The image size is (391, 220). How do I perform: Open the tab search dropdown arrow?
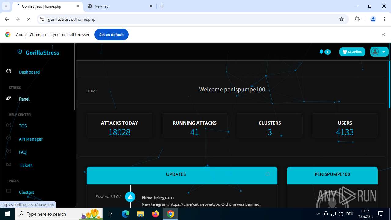click(x=6, y=6)
